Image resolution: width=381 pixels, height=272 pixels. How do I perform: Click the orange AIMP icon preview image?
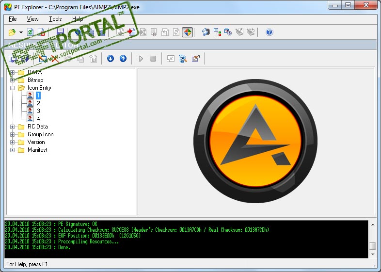click(255, 141)
